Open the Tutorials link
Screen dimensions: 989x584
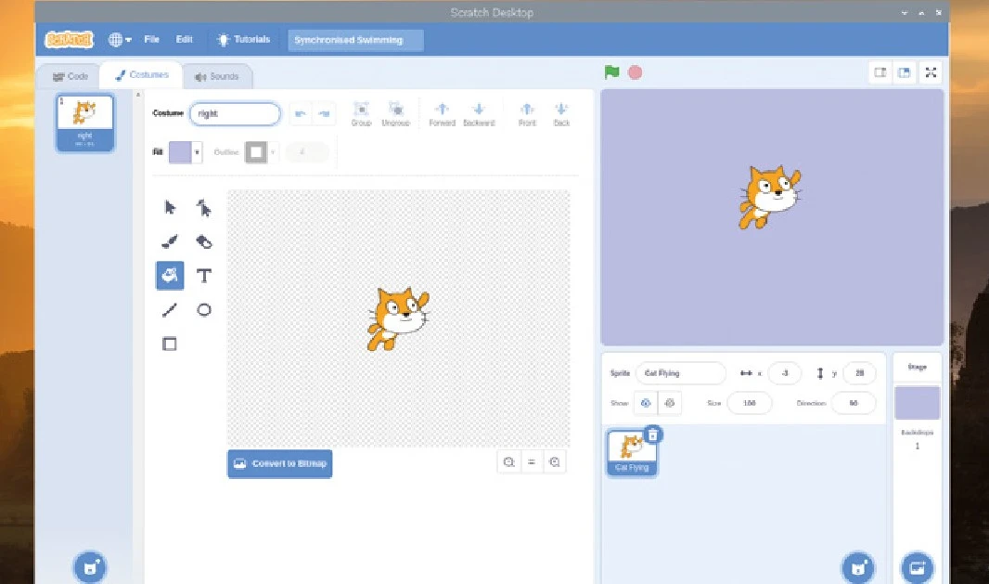[x=243, y=40]
